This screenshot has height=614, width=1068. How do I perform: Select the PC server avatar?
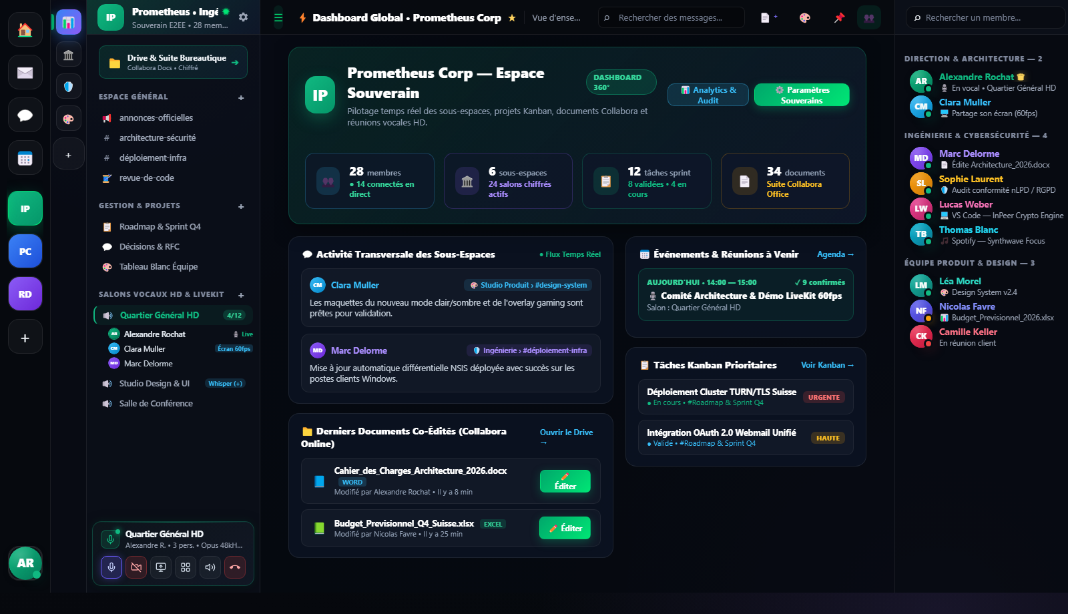(25, 252)
